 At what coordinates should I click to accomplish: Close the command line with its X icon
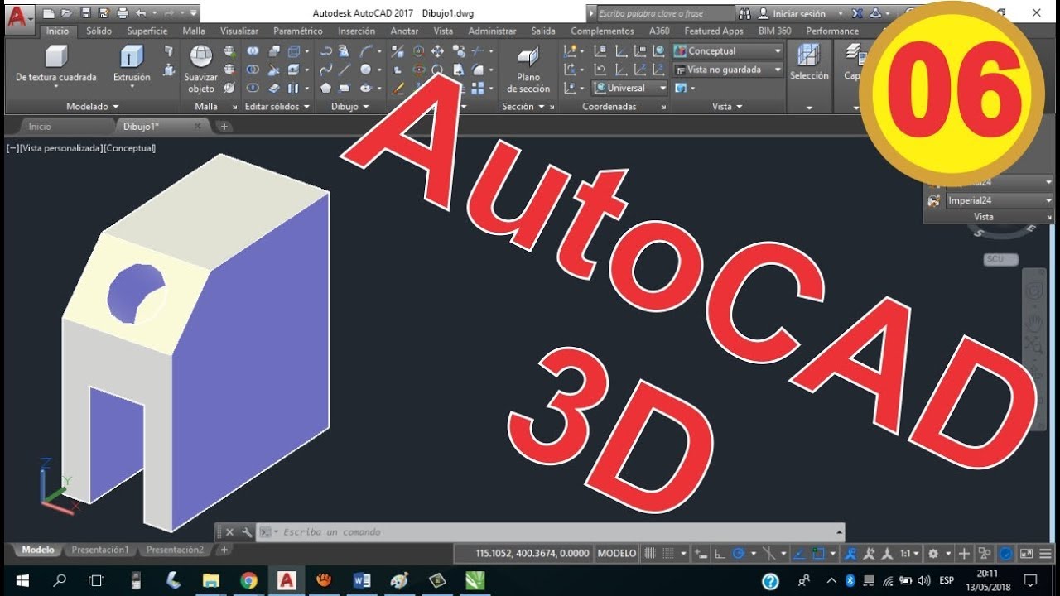(x=229, y=532)
